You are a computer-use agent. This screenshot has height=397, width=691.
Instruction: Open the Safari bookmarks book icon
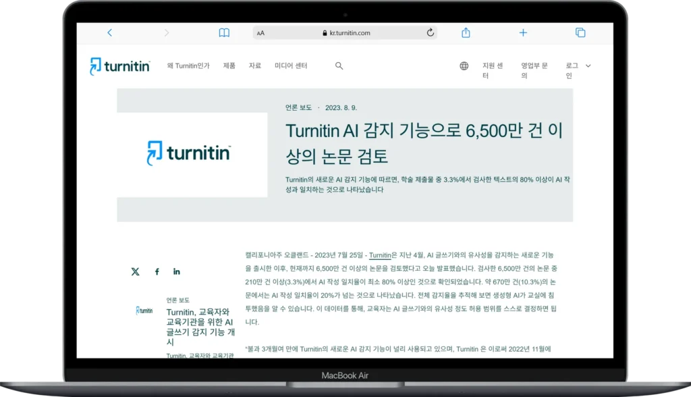(x=224, y=32)
